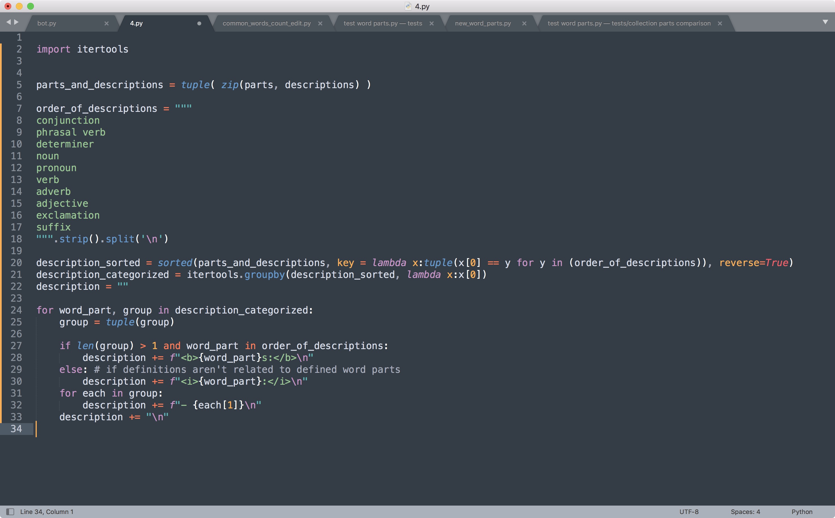Close the new_word_parts.py tab
Screen dimensions: 835x518
coord(524,23)
